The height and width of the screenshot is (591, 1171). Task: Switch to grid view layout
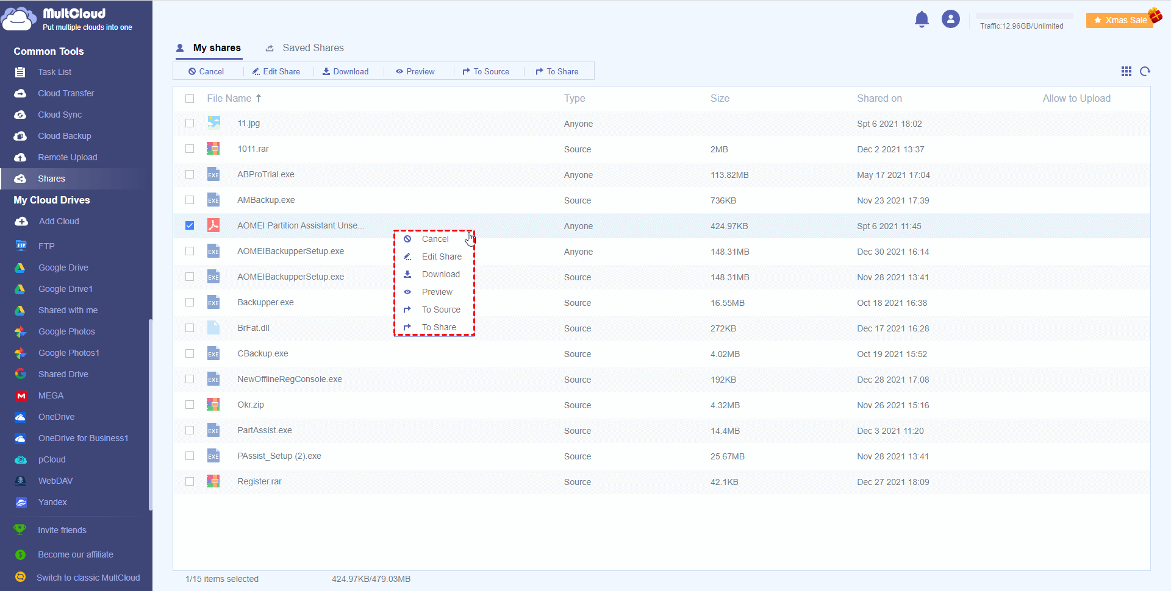pos(1126,71)
